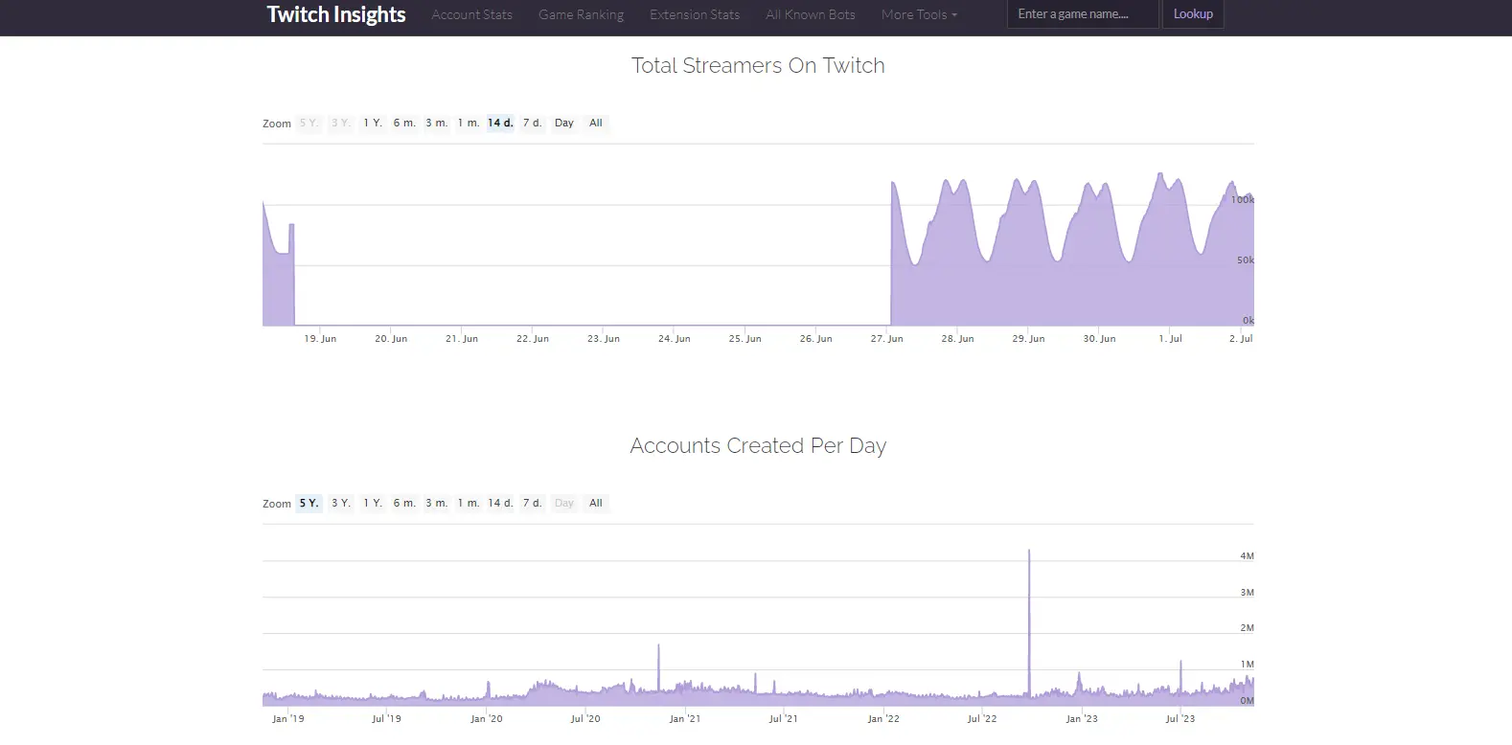Set Accounts Created zoom to 6 m.
Screen dimensions: 1512x745
404,503
